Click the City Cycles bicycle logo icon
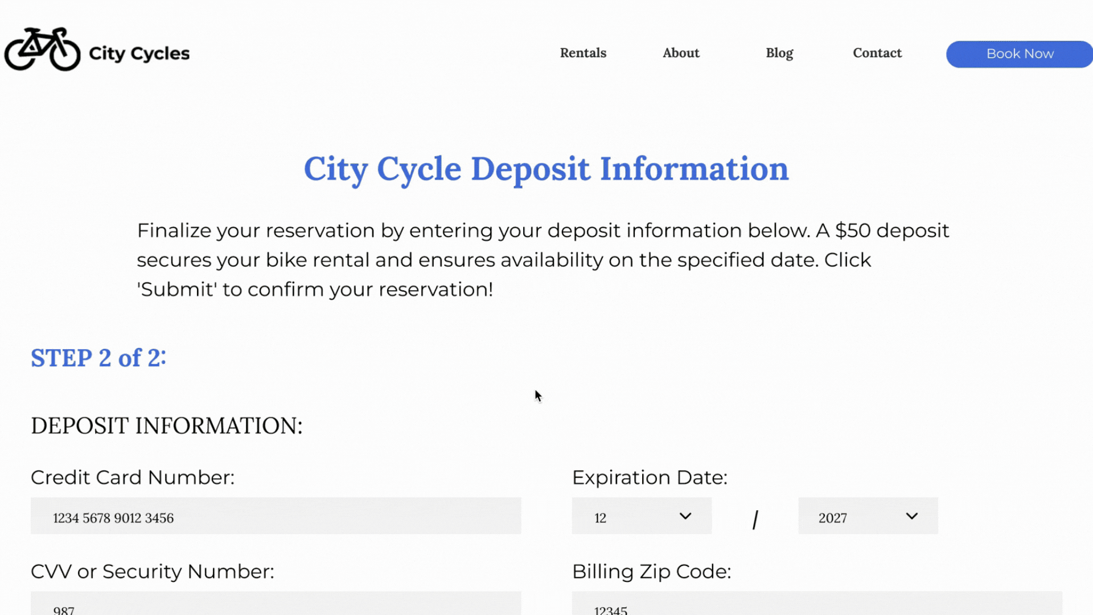1093x615 pixels. coord(42,50)
